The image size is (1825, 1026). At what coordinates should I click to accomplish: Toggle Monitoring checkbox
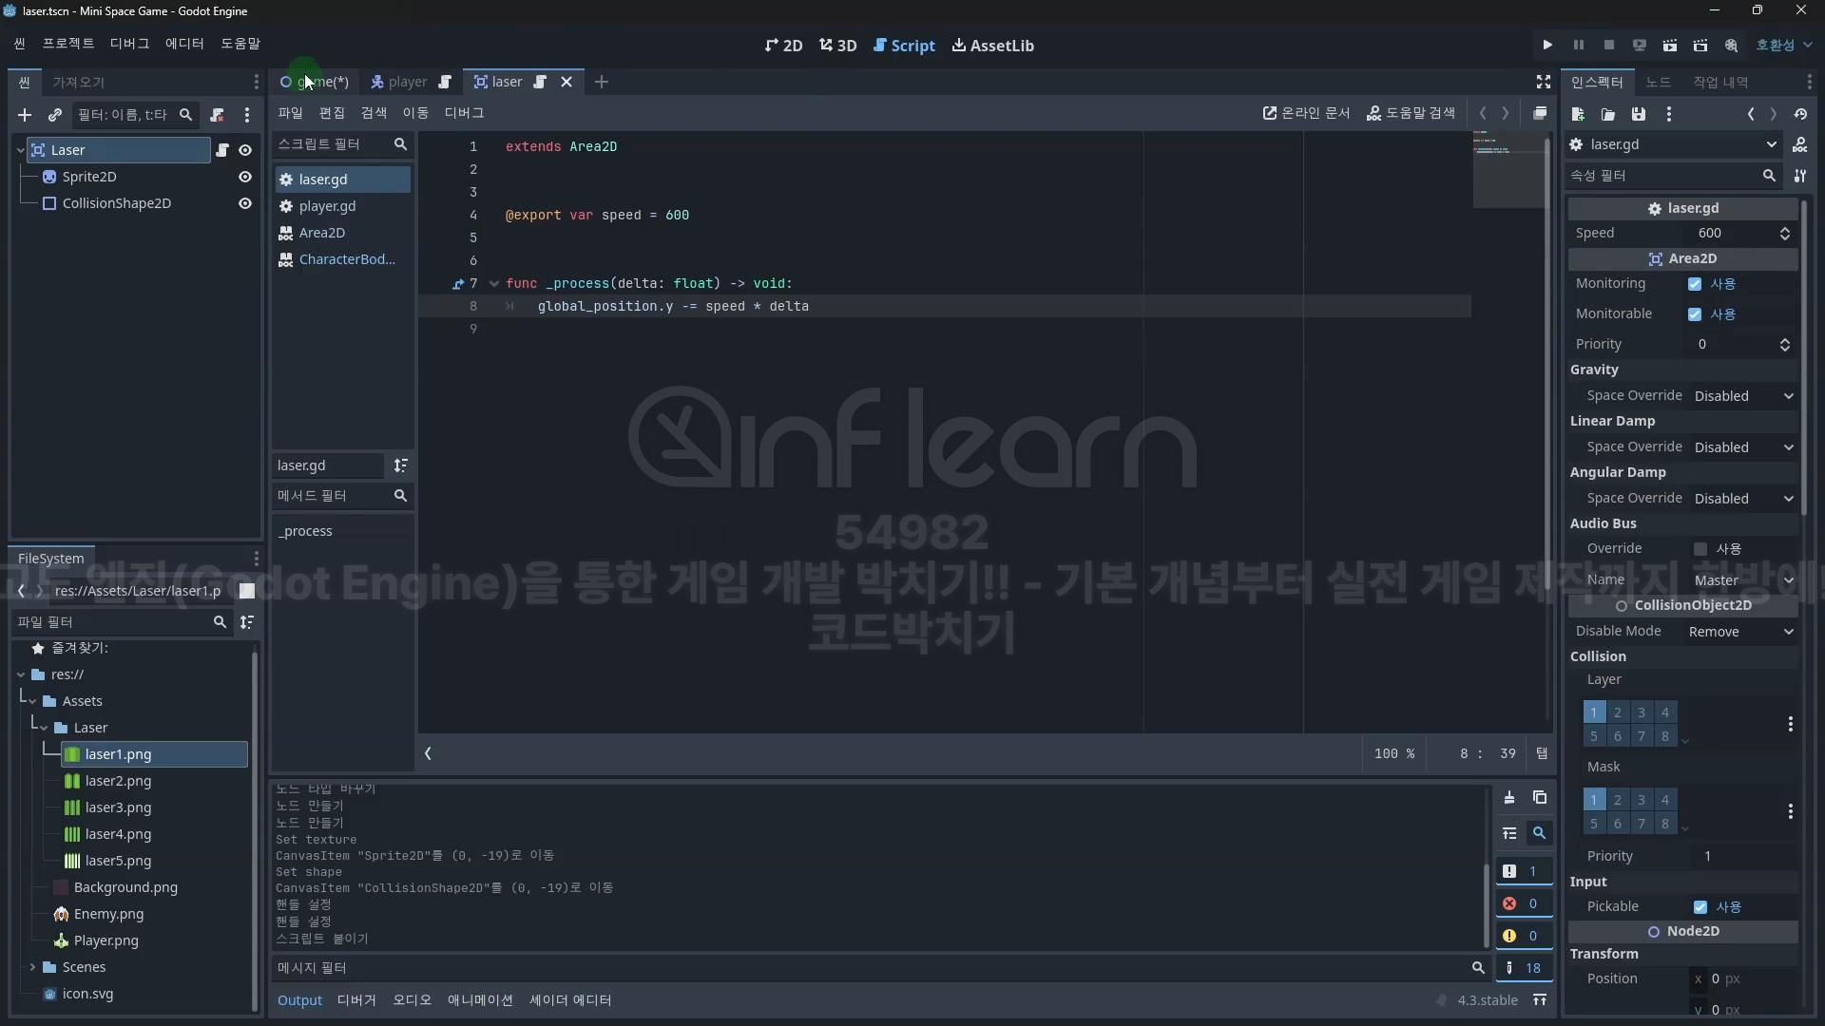click(1695, 284)
